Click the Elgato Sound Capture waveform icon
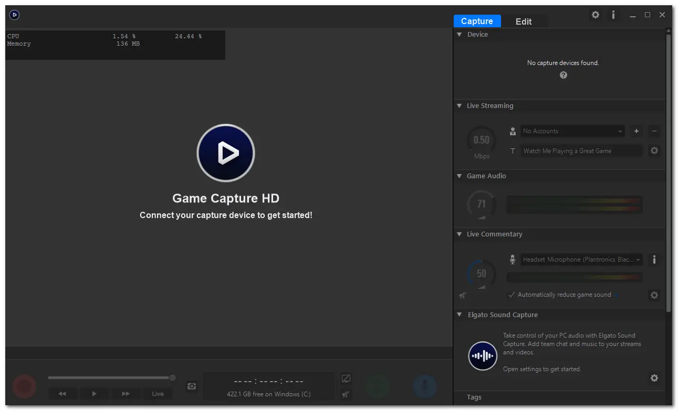The image size is (678, 411). tap(483, 356)
